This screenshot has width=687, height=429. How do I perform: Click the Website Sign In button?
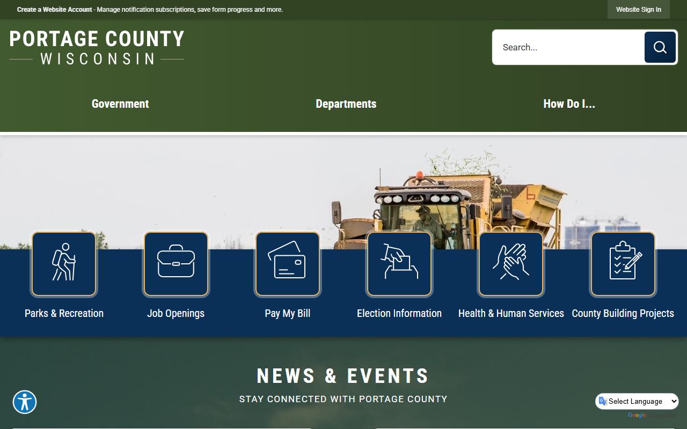(639, 10)
